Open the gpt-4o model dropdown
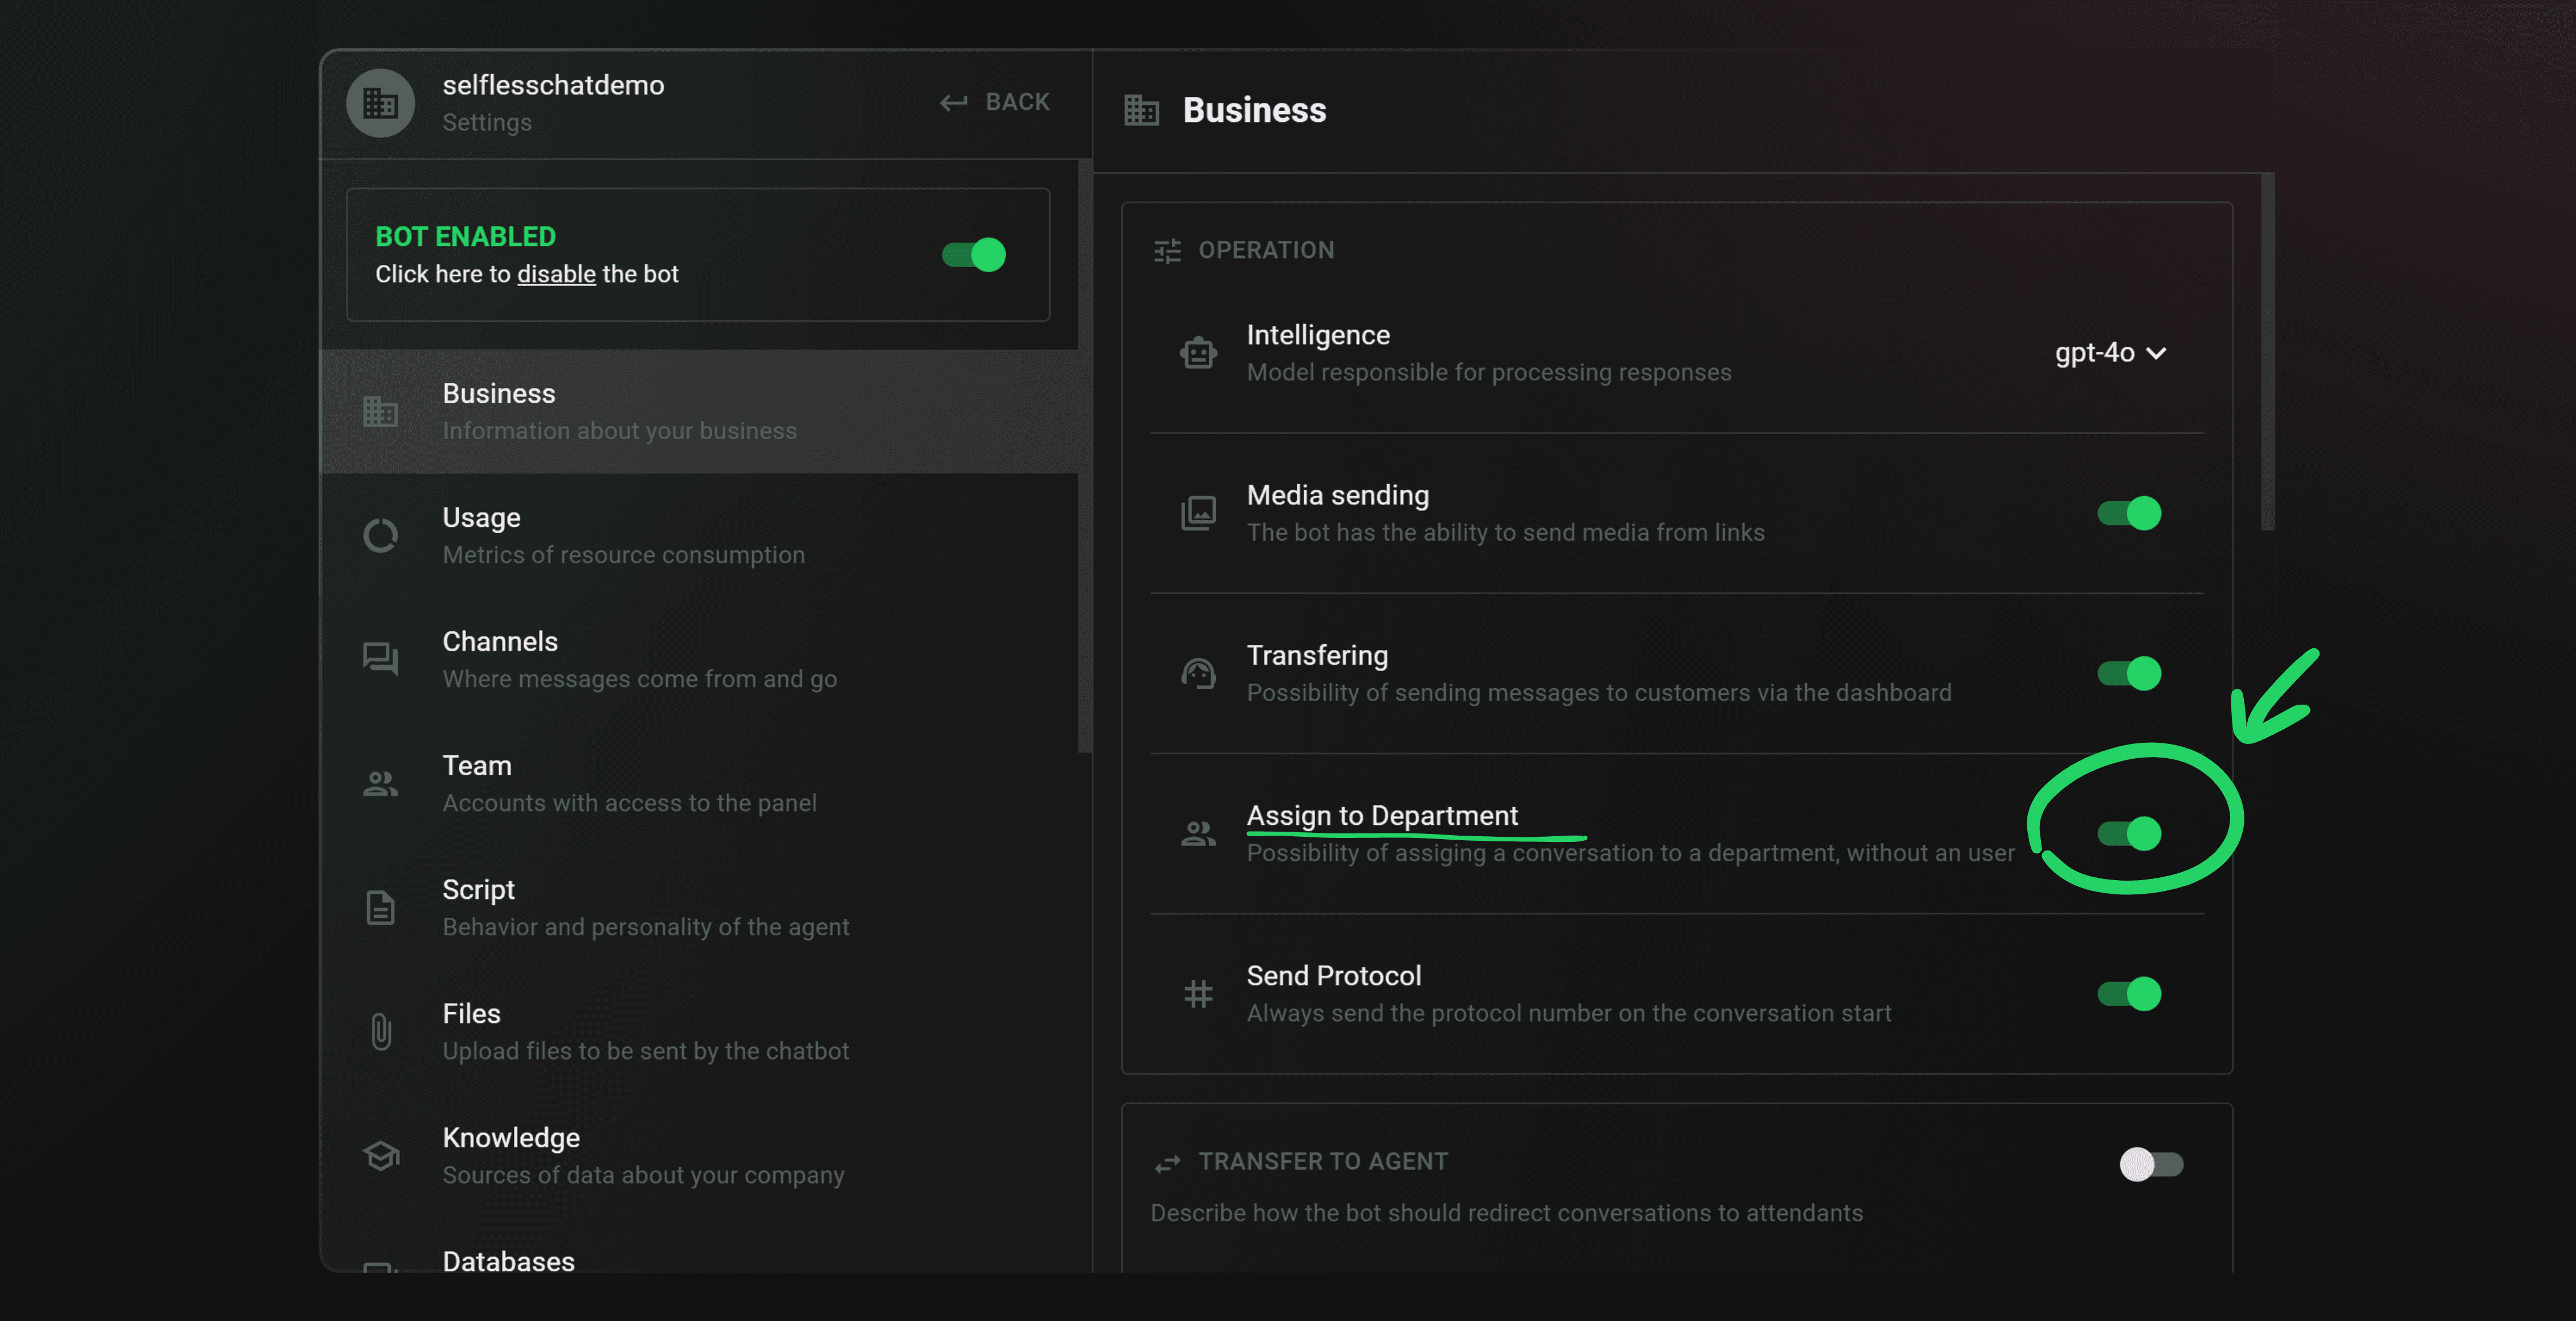This screenshot has height=1321, width=2576. [2110, 353]
